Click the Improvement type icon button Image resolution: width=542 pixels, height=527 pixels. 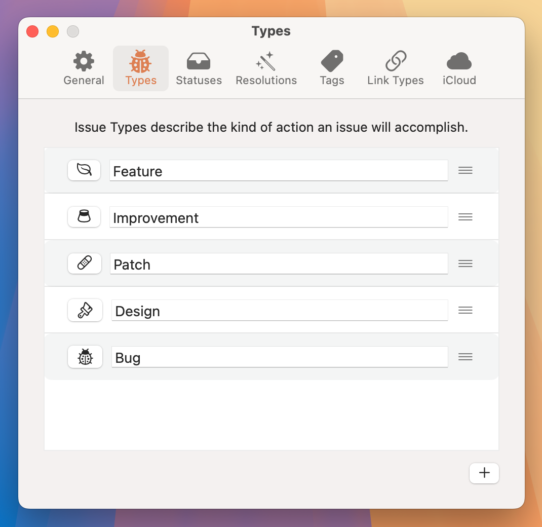point(84,217)
